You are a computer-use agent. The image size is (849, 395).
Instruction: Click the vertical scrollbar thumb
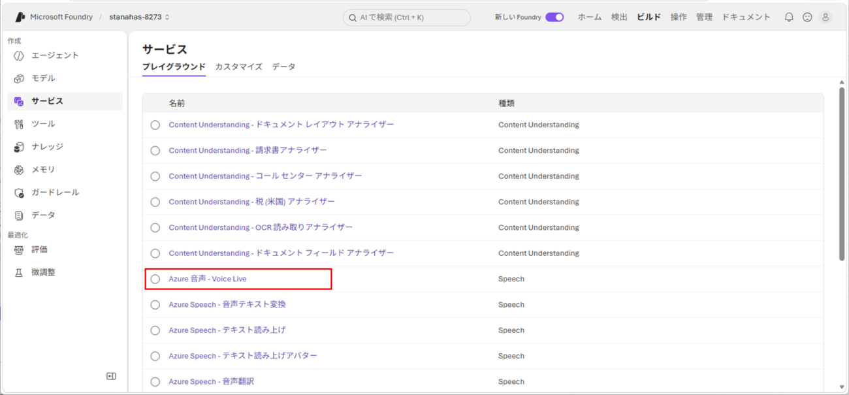(x=842, y=173)
